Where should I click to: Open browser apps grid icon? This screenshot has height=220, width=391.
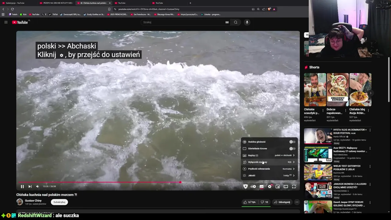3,14
